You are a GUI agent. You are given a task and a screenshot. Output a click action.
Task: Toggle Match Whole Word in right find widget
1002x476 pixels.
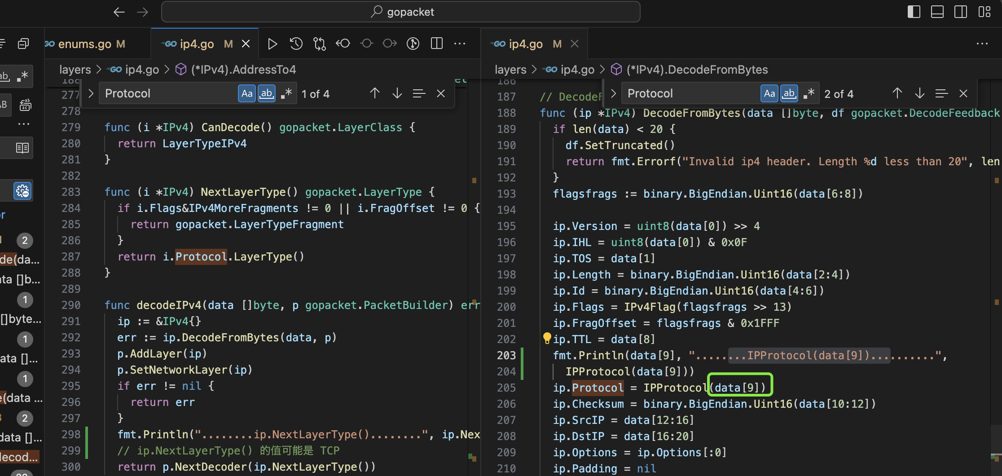coord(789,93)
